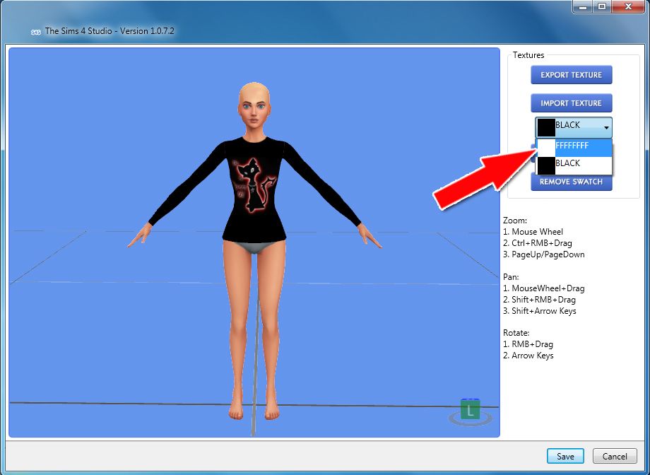Click the 'Arrow Keys' rotate instruction
This screenshot has width=650, height=475.
point(533,356)
